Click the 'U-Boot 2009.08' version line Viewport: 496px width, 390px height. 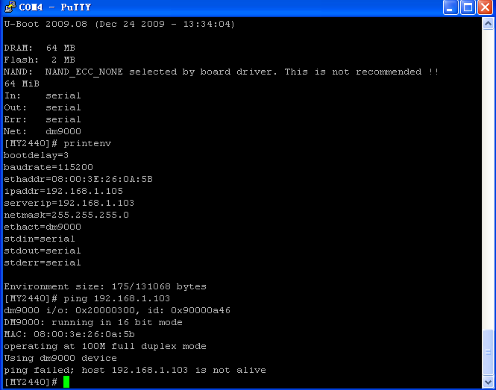(119, 24)
